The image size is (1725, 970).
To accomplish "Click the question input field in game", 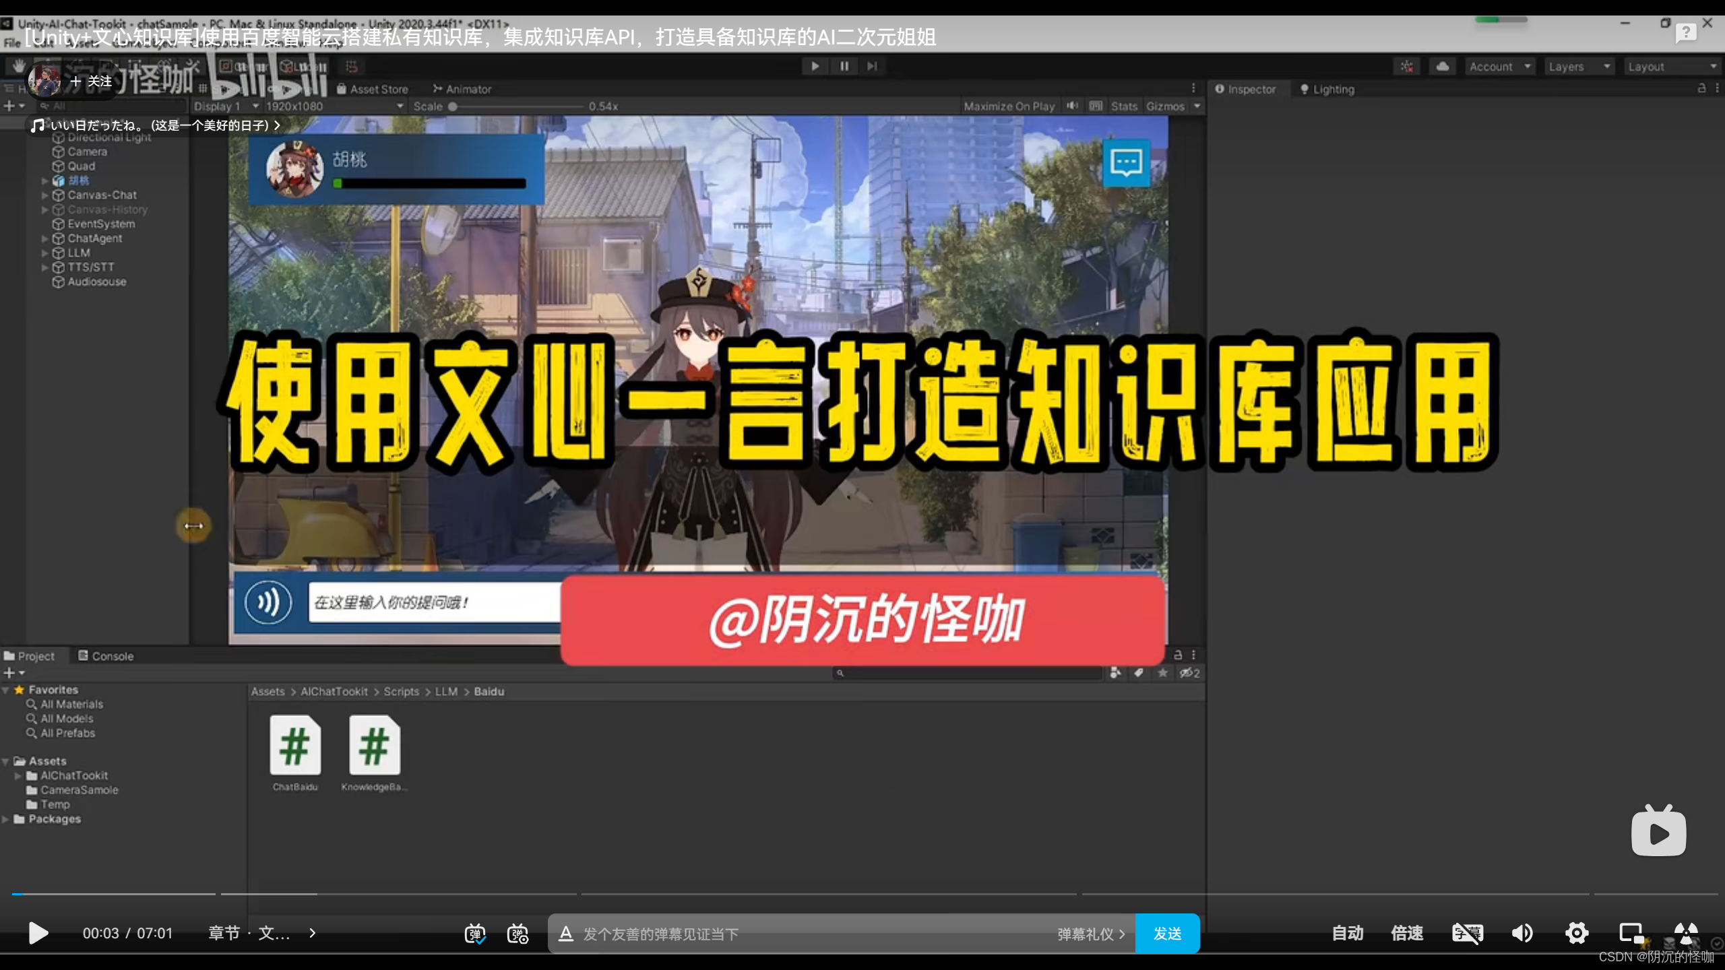I will 435,602.
